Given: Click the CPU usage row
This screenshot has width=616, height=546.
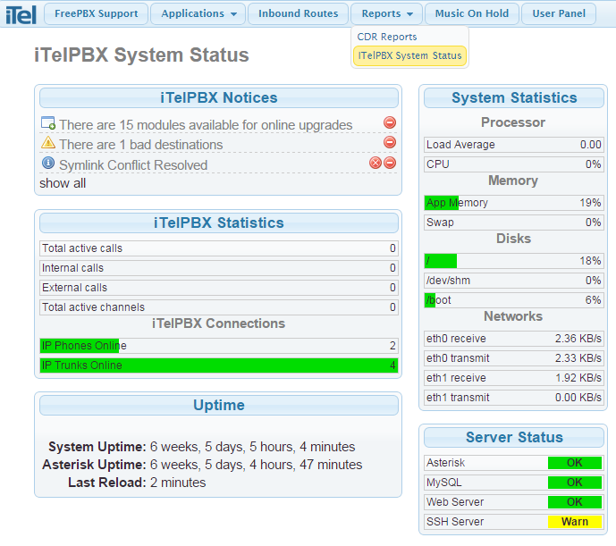Looking at the screenshot, I should coord(514,164).
